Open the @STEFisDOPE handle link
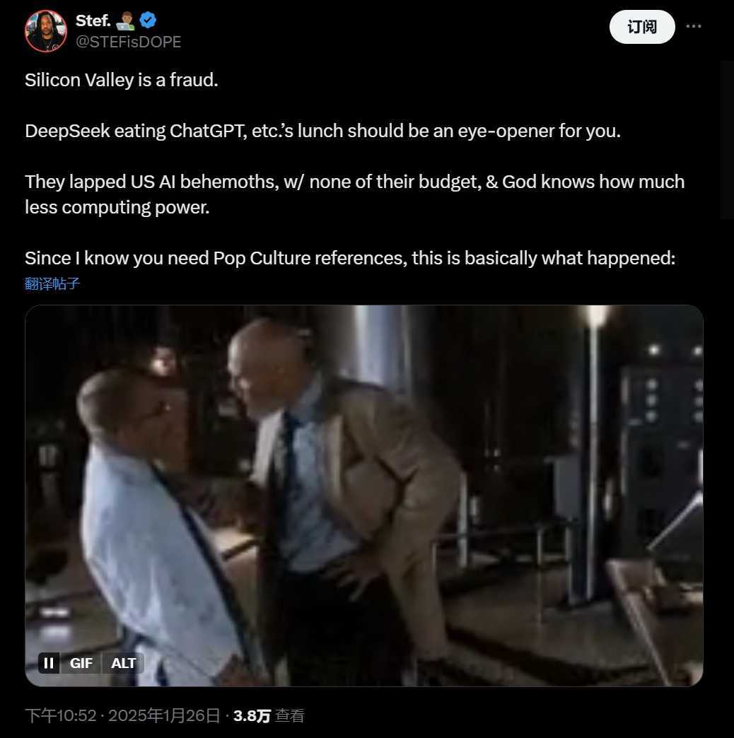This screenshot has width=734, height=738. [x=128, y=42]
